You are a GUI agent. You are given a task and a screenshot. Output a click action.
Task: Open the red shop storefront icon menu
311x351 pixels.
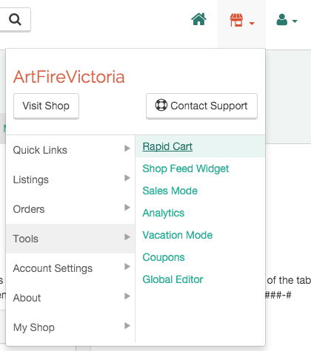(236, 20)
